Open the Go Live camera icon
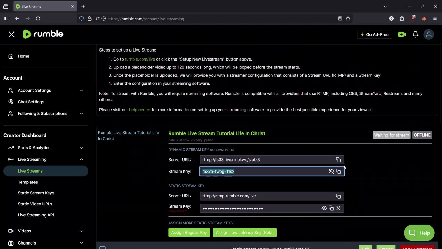This screenshot has width=442, height=249. 402,34
